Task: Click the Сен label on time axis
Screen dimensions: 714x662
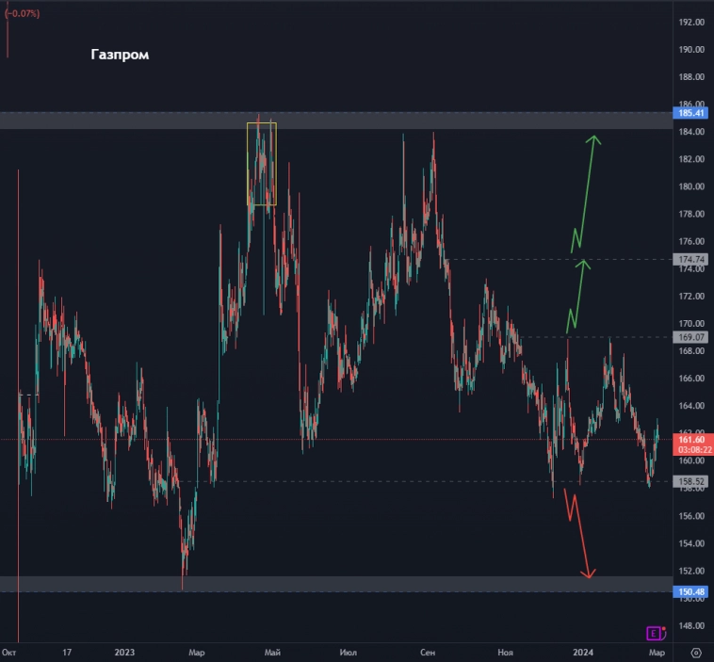Action: click(x=427, y=652)
